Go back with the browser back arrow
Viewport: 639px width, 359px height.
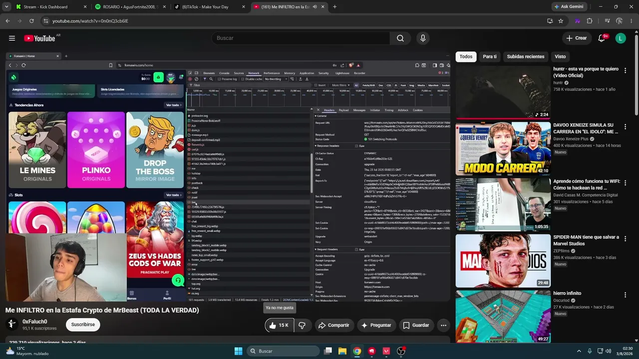point(7,21)
